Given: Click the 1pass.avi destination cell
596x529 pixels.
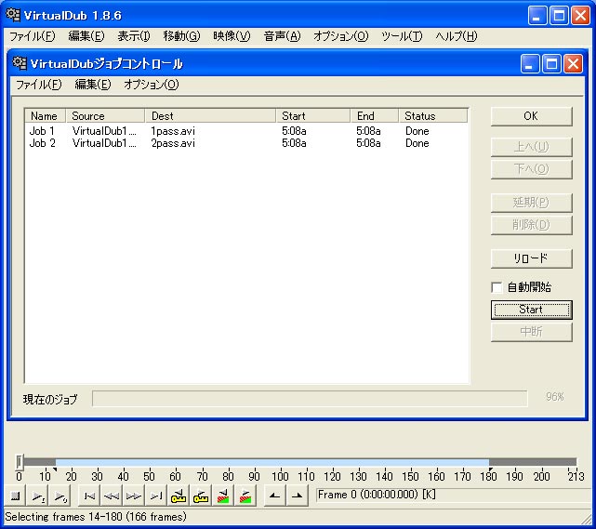Looking at the screenshot, I should (x=173, y=131).
